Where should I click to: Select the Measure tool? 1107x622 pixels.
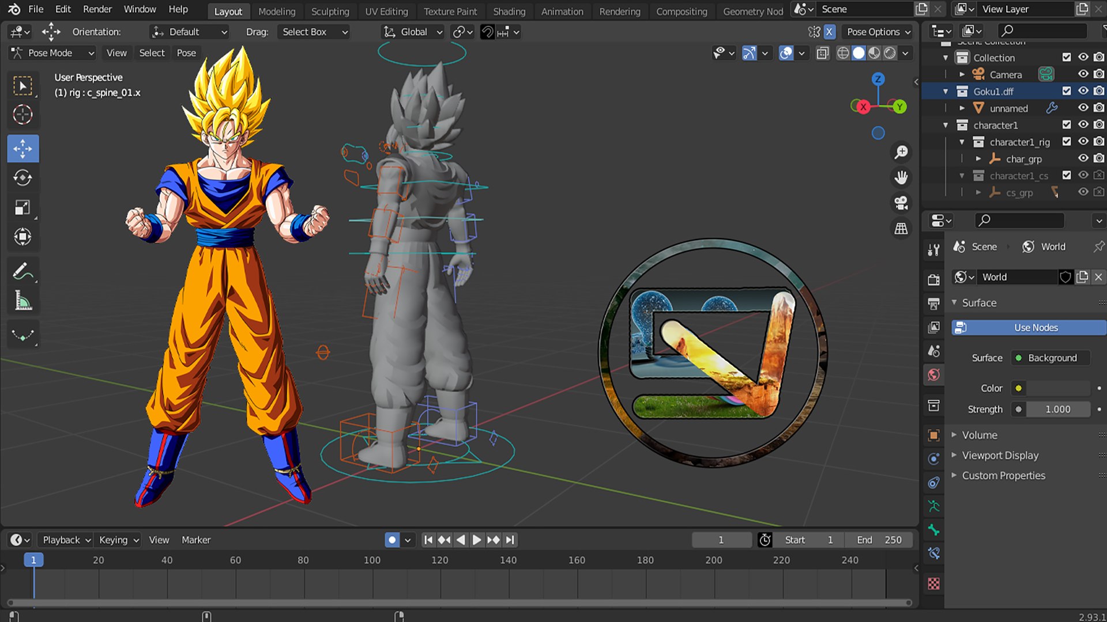pyautogui.click(x=22, y=301)
